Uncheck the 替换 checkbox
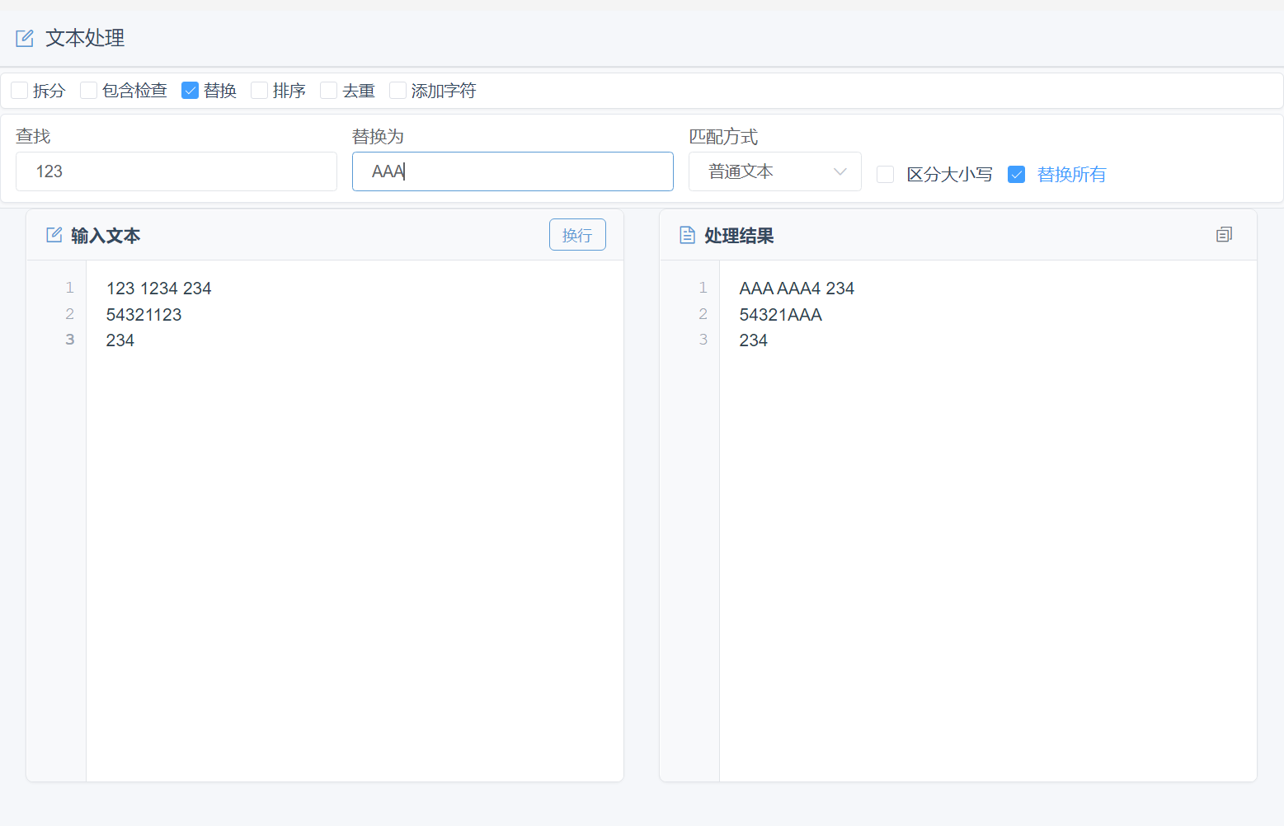This screenshot has width=1284, height=826. [x=190, y=91]
